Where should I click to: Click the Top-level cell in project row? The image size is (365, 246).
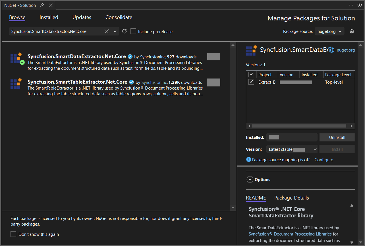click(334, 82)
